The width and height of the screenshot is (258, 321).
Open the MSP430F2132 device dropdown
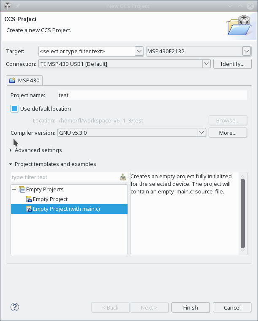coord(247,51)
